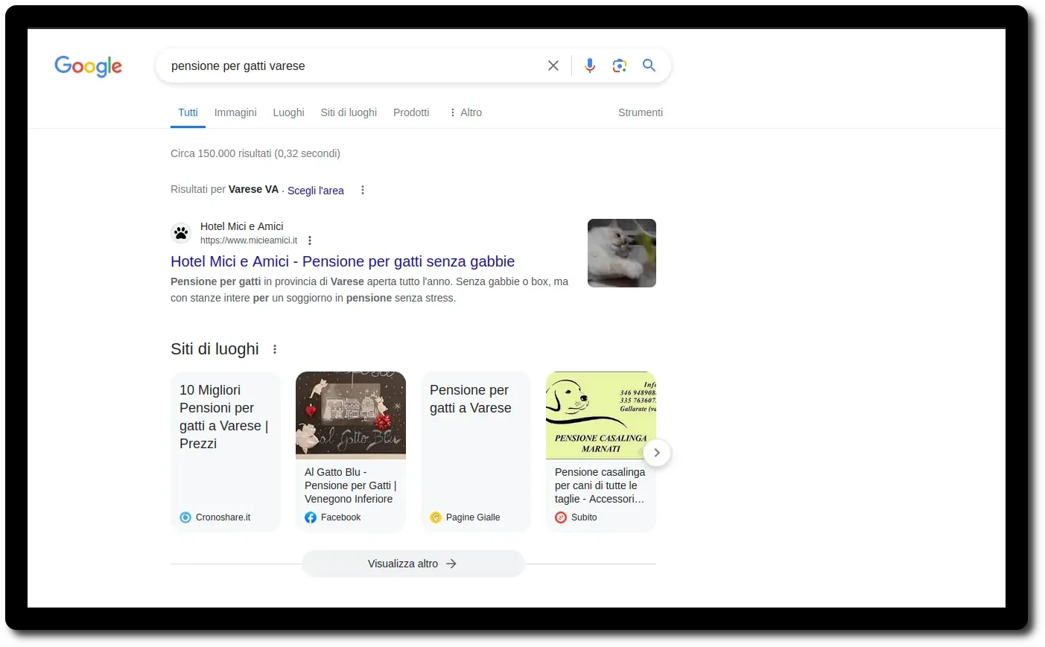Expand the places carousel with the right arrow
This screenshot has height=647, width=1045.
[x=656, y=453]
